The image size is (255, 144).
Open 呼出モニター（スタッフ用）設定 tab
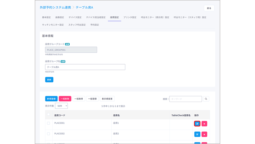pos(190,17)
